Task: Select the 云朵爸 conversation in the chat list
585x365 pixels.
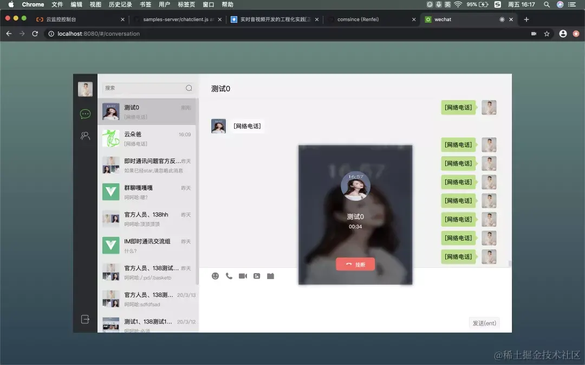Action: click(147, 138)
